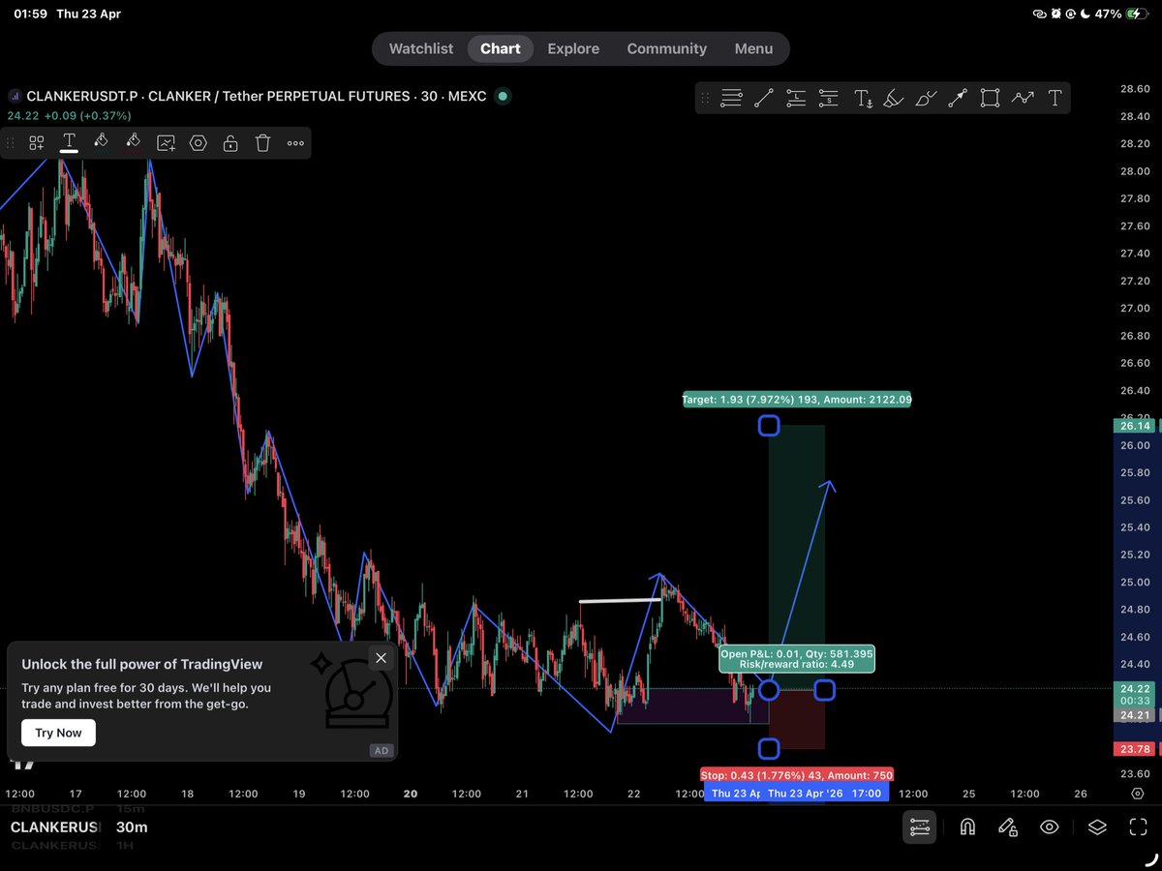
Task: Open the Explore tab
Action: click(x=573, y=48)
